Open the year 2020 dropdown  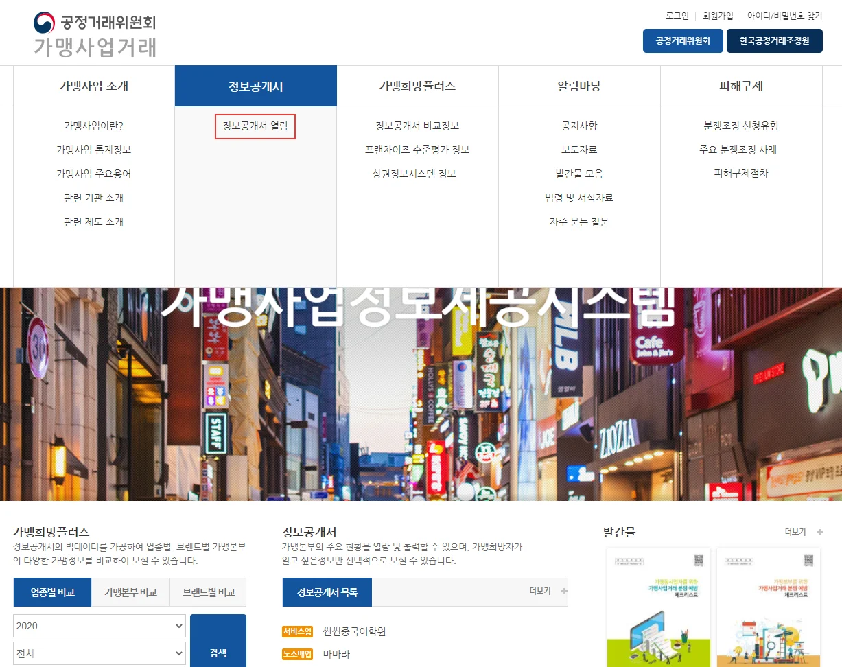[100, 626]
